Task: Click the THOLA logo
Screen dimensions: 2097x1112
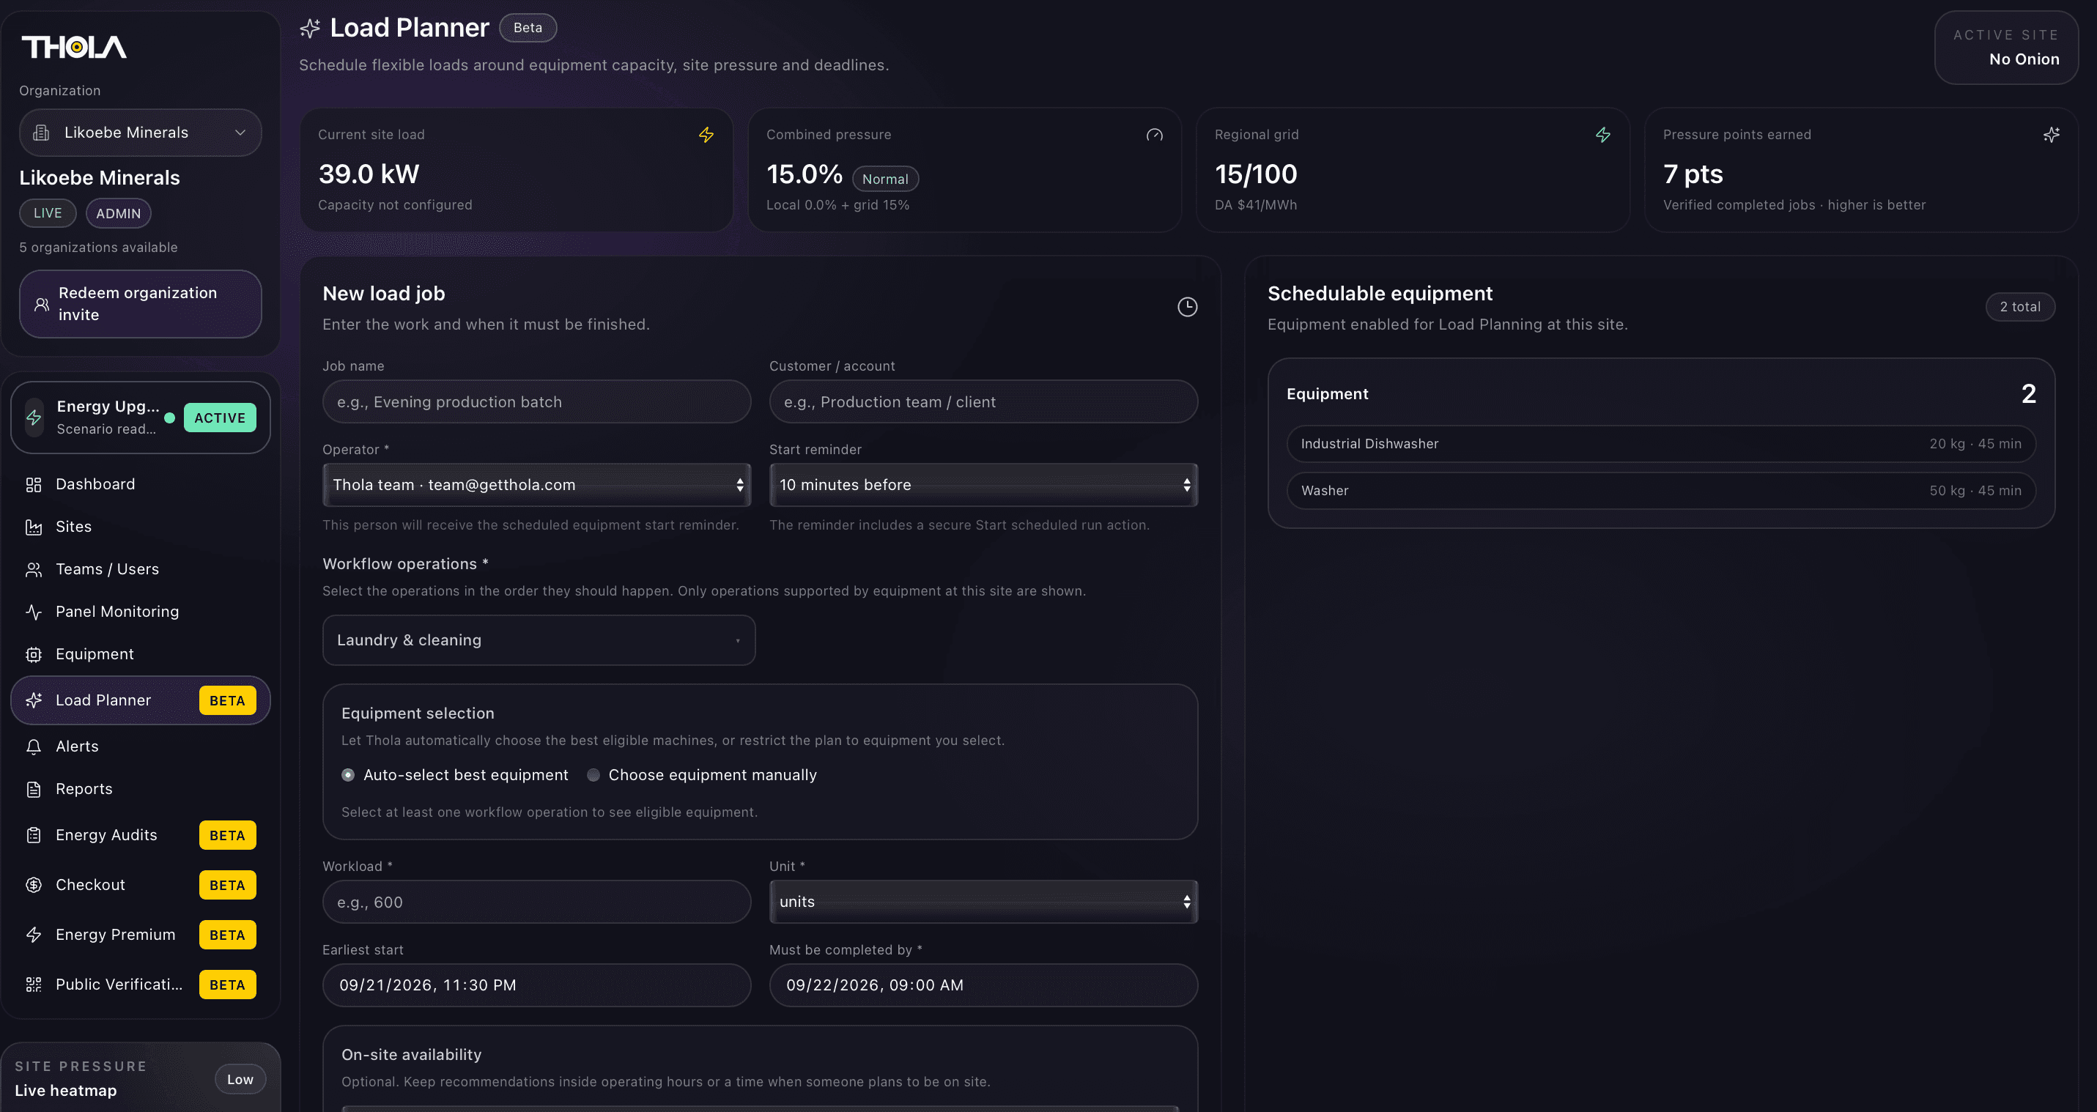Action: (74, 47)
